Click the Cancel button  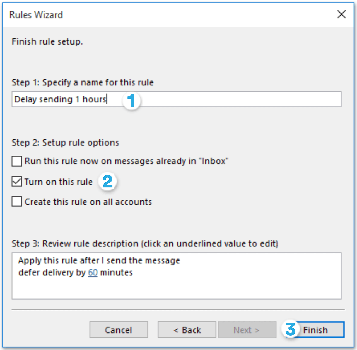pyautogui.click(x=118, y=330)
